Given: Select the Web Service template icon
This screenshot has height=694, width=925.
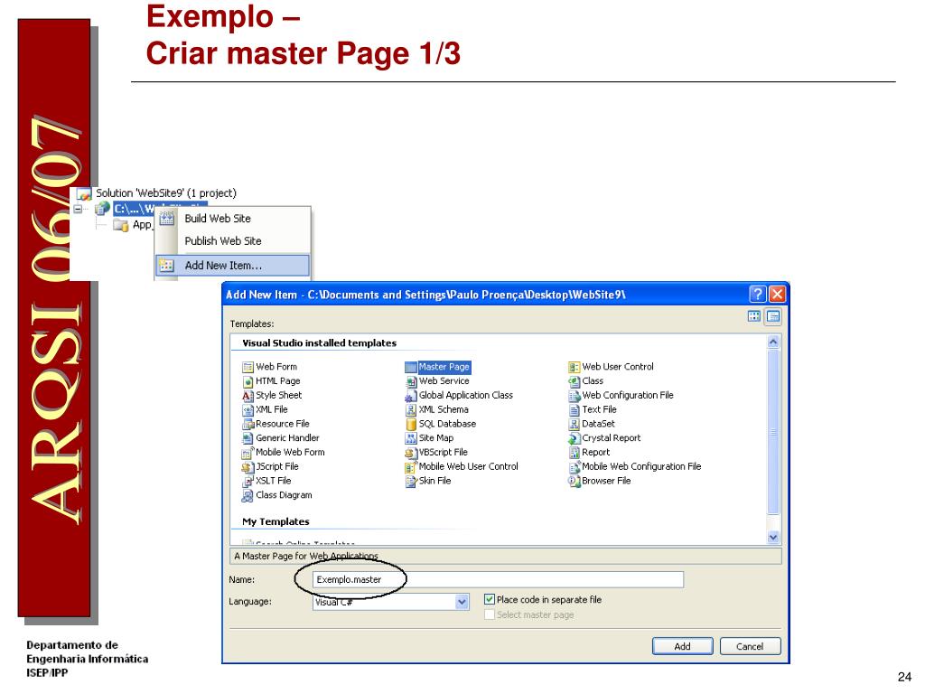Looking at the screenshot, I should pyautogui.click(x=411, y=381).
